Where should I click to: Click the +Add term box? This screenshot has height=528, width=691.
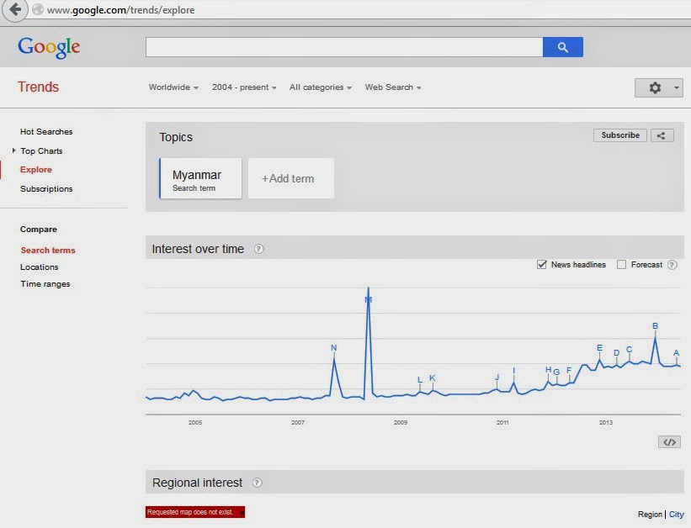tap(291, 178)
